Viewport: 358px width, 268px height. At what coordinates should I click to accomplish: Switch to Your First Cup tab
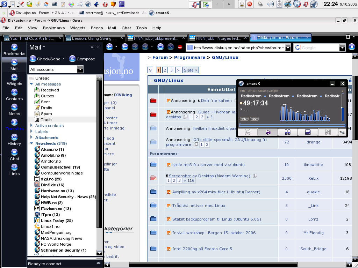coord(33,38)
